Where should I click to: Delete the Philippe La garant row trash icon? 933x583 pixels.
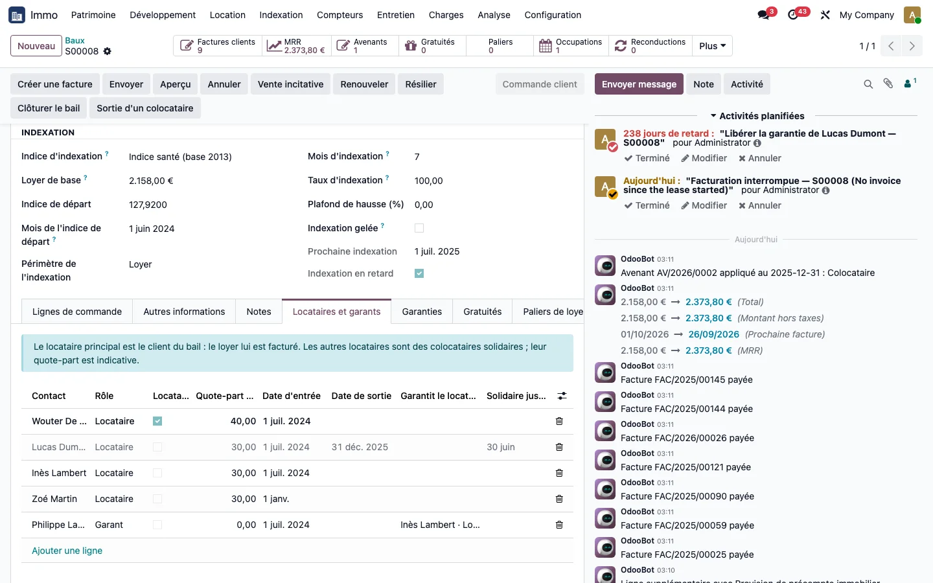(x=559, y=525)
